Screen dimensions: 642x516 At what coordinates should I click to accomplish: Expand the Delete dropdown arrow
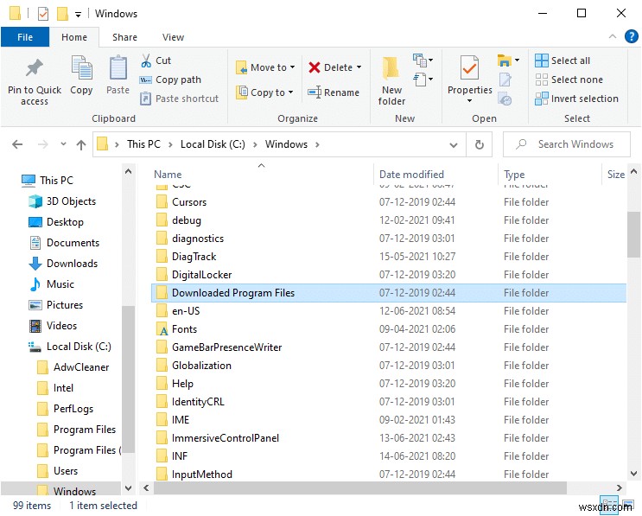359,67
